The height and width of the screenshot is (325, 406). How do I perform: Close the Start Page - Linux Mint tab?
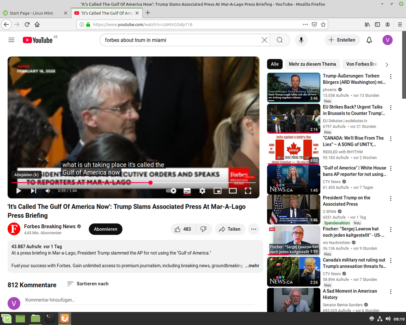point(65,13)
